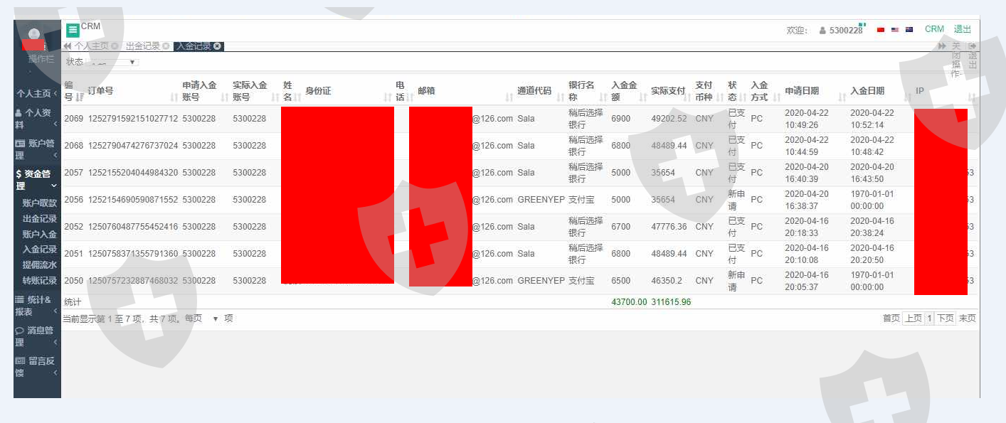Sort by the 入金金额 column

(x=644, y=97)
